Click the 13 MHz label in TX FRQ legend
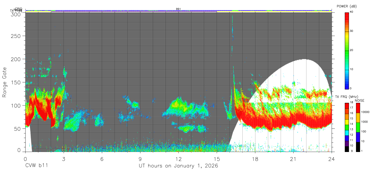The width and height of the screenshot is (373, 172). [x=351, y=129]
